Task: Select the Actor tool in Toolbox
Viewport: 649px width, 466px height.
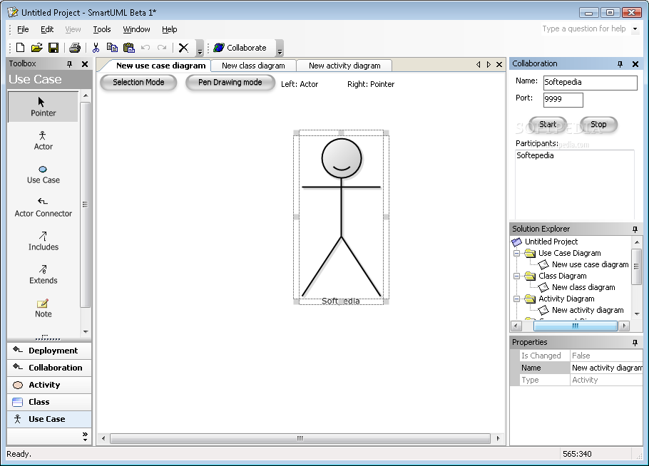Action: pyautogui.click(x=43, y=140)
